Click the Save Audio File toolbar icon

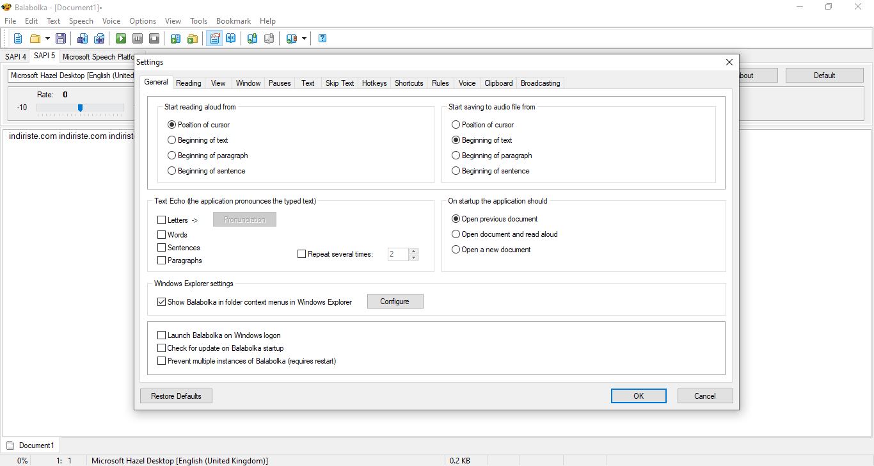[x=83, y=38]
